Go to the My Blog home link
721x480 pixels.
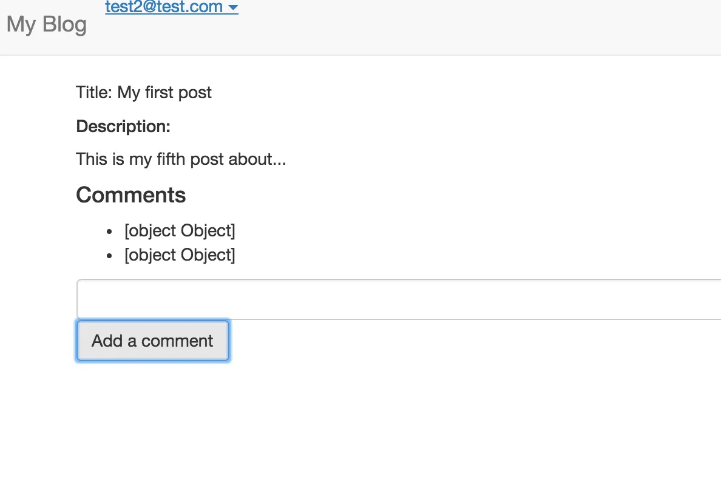coord(47,25)
